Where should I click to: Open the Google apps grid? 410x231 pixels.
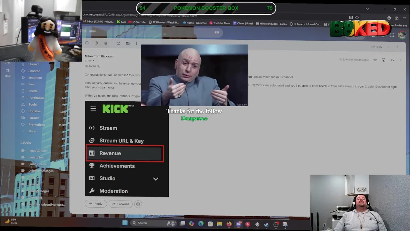click(x=392, y=35)
